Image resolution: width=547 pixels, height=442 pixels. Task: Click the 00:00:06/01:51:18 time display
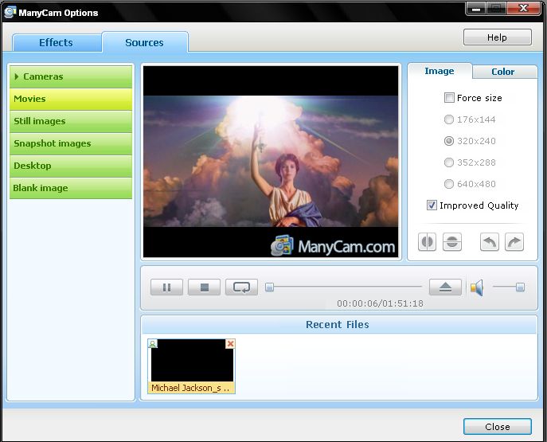[380, 303]
